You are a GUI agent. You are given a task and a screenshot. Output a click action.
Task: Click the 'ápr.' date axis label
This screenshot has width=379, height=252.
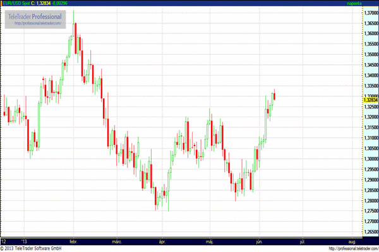pos(162,241)
